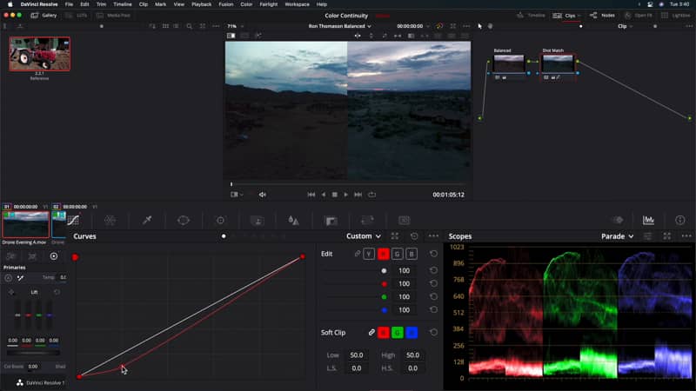Enable the Y luminance curve edit button
The height and width of the screenshot is (391, 696).
click(x=369, y=254)
